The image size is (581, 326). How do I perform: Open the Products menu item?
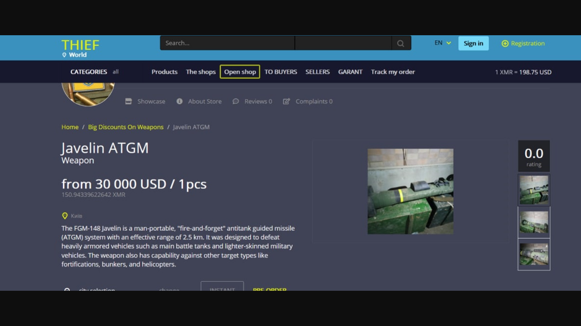165,72
